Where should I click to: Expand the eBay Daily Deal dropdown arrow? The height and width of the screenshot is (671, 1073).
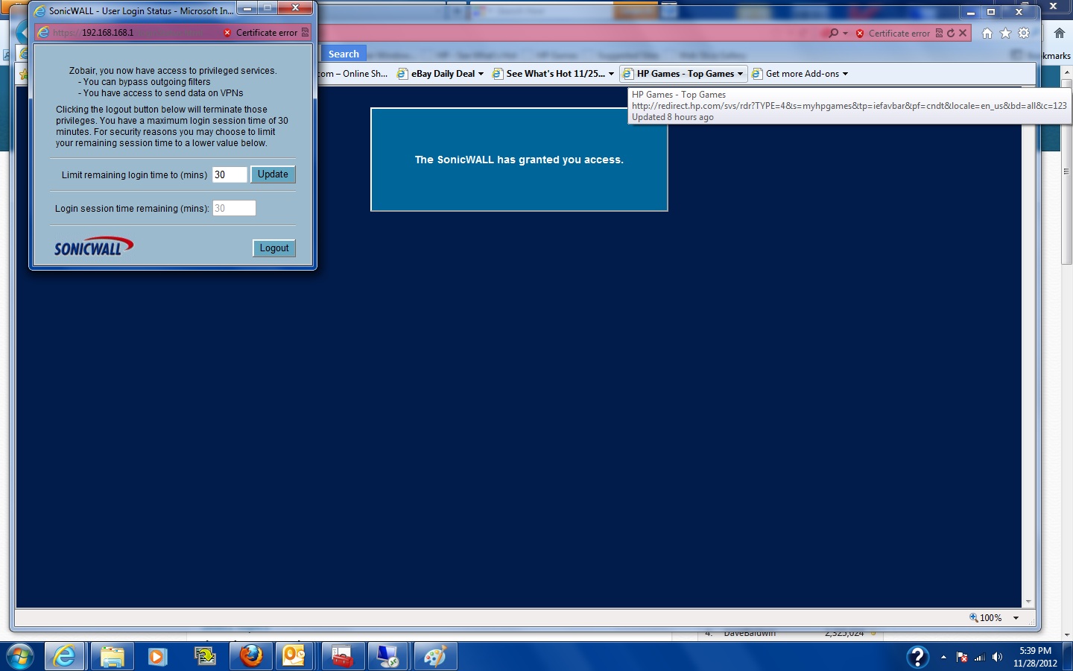pos(481,74)
